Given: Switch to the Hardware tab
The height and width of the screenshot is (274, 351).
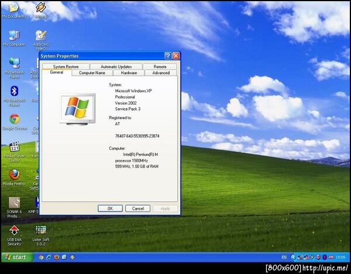Looking at the screenshot, I should [x=129, y=73].
